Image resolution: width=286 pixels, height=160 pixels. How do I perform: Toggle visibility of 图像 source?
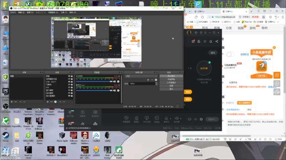click(69, 76)
